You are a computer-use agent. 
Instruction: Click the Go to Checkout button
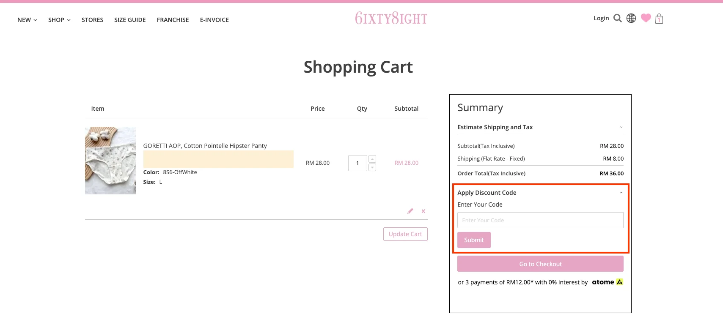point(540,264)
